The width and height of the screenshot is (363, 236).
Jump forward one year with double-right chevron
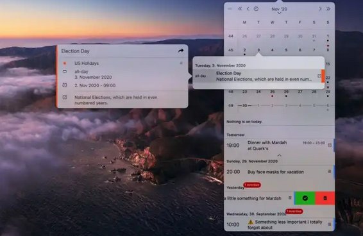point(328,9)
